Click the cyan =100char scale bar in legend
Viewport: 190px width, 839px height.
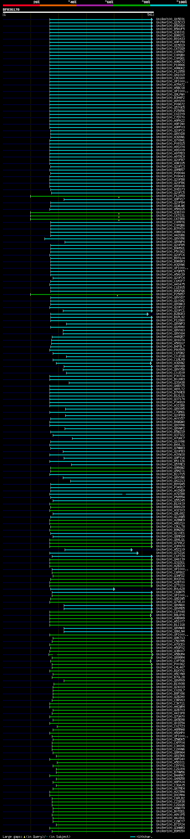pyautogui.click(x=132, y=837)
